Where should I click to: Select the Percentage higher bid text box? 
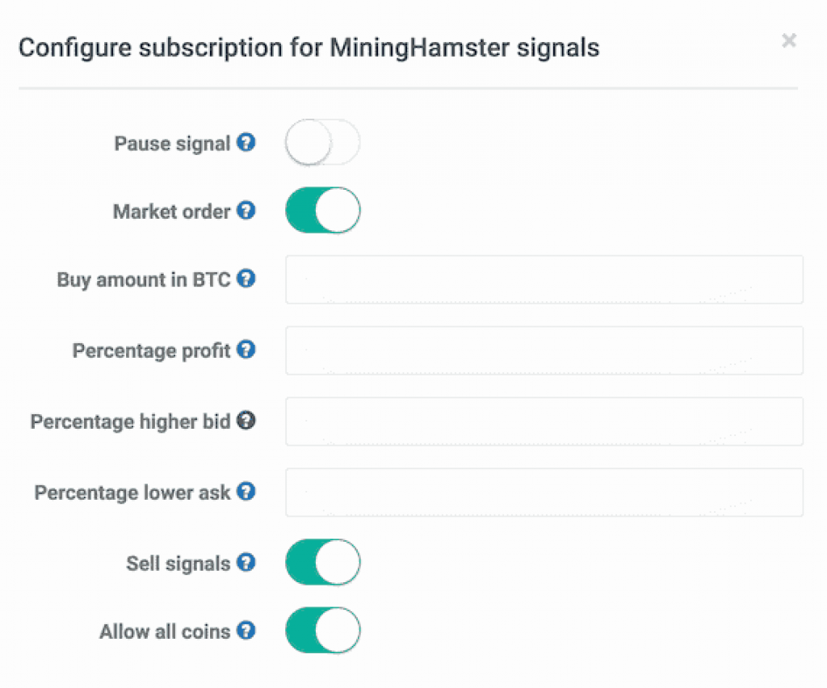[544, 422]
